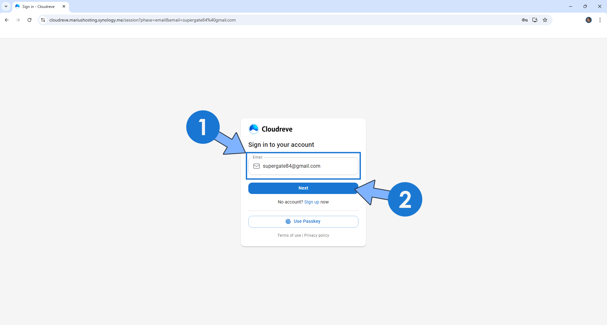This screenshot has width=607, height=325.
Task: Click the fingerprint passkey icon
Action: (288, 222)
